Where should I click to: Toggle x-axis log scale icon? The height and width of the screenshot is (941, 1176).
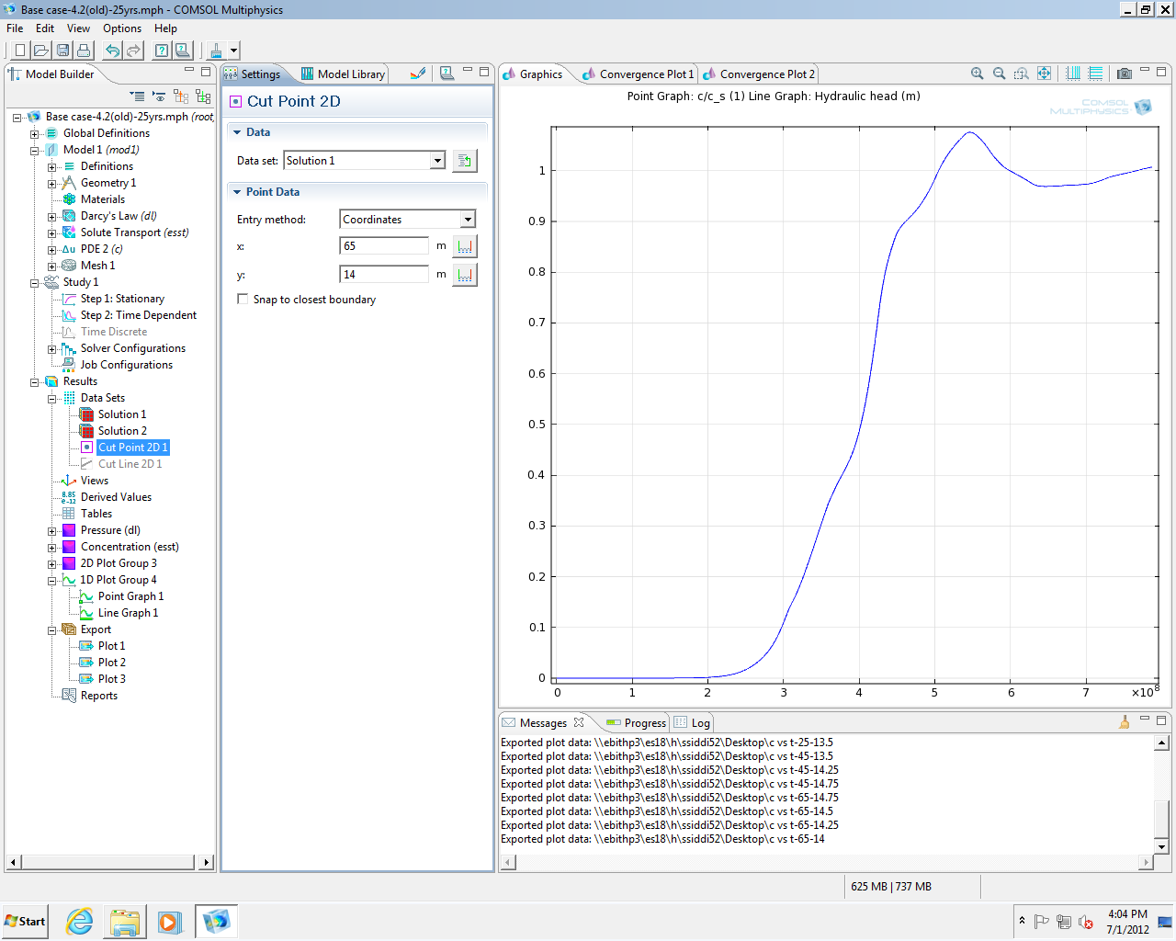tap(1073, 74)
